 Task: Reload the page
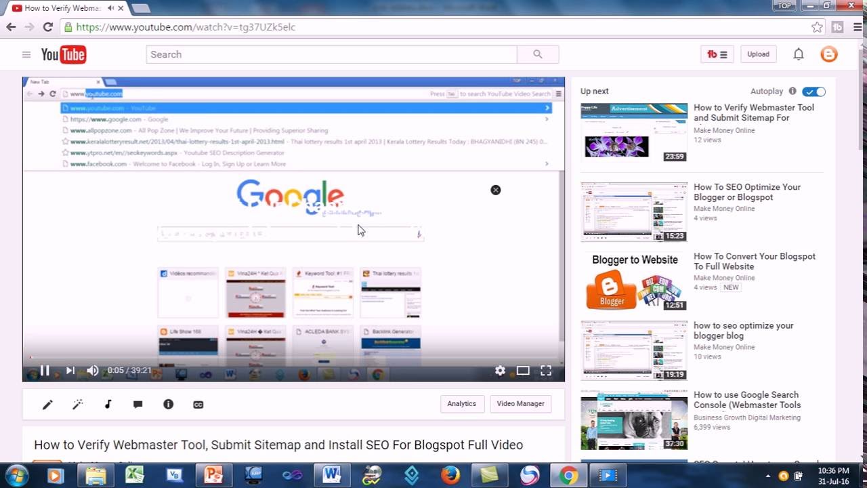pos(47,27)
